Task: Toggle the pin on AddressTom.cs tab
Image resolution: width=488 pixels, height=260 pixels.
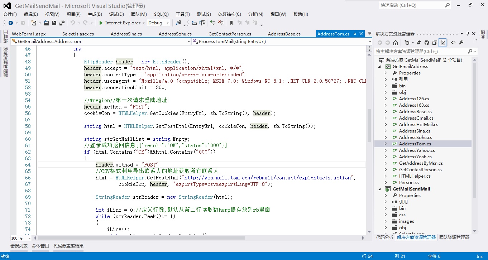Action: 354,34
